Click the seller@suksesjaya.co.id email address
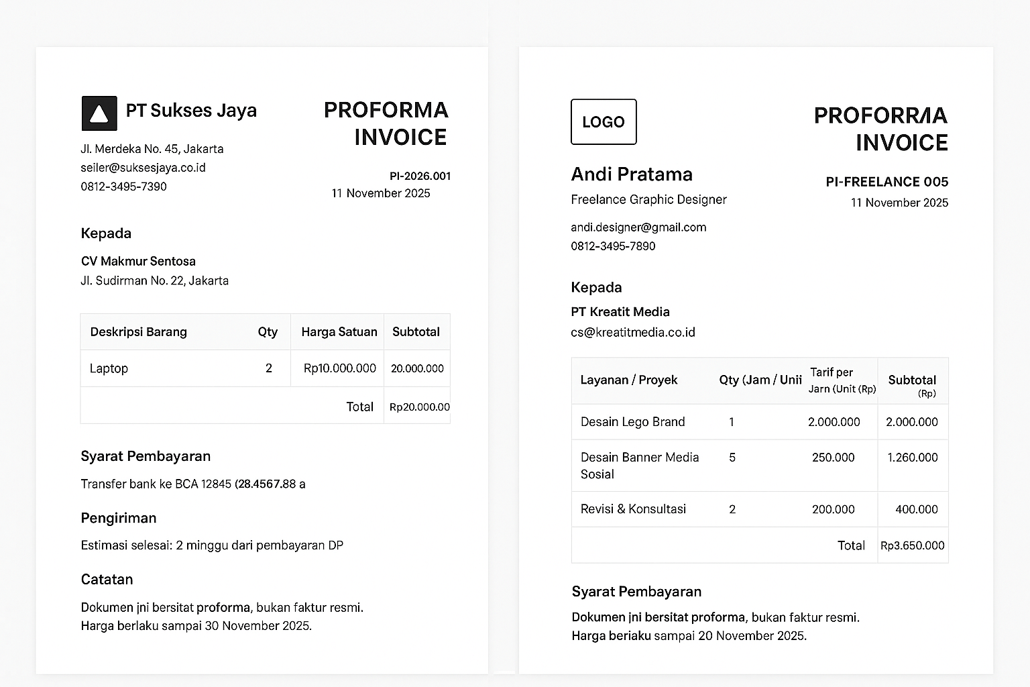This screenshot has height=687, width=1030. tap(144, 167)
